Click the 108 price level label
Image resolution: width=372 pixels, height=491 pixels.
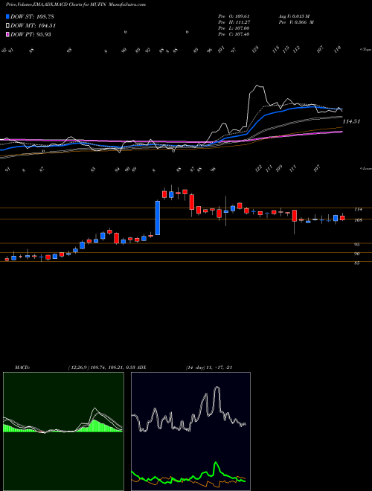coord(358,220)
